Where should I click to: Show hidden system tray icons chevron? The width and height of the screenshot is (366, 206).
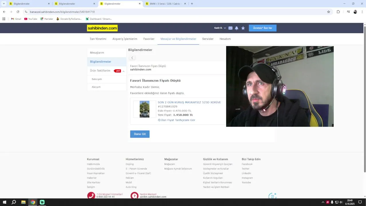coord(323,202)
